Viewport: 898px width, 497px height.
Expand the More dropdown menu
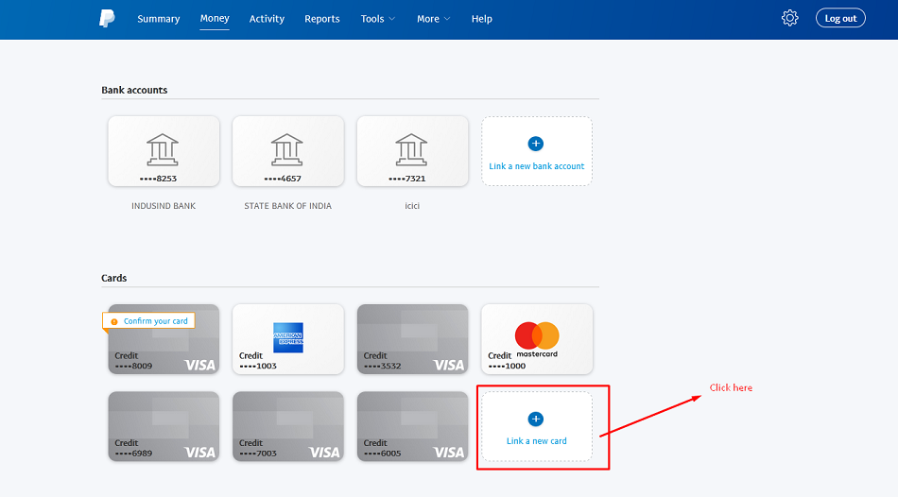tap(434, 19)
